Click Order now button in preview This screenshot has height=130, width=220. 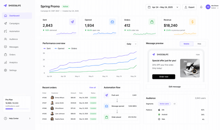click(x=164, y=77)
